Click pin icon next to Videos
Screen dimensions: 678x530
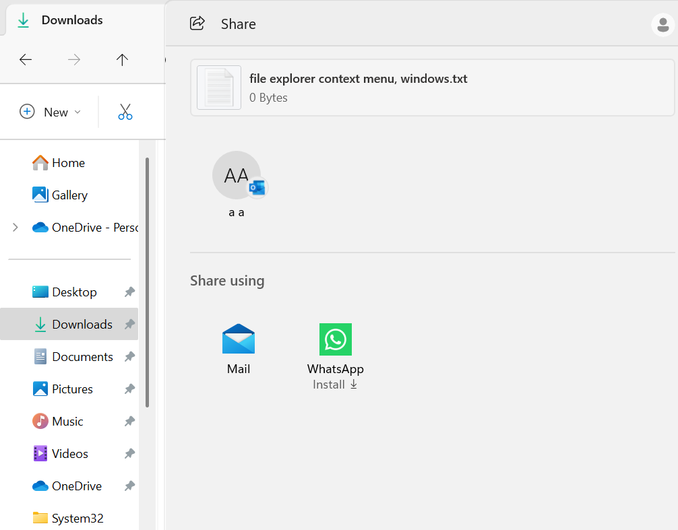pos(129,453)
